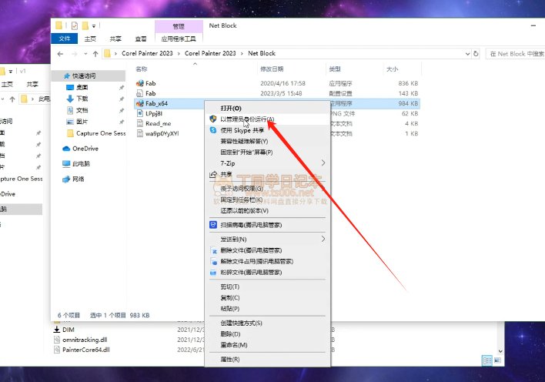The width and height of the screenshot is (545, 382).
Task: Expand the address bar history dropdown
Action: pos(467,54)
